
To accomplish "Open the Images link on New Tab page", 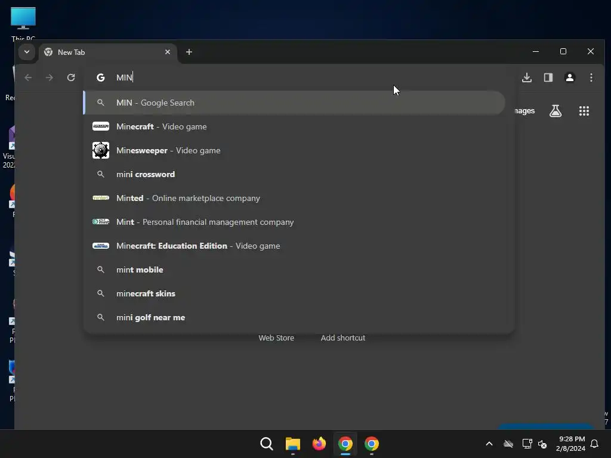I will (524, 111).
